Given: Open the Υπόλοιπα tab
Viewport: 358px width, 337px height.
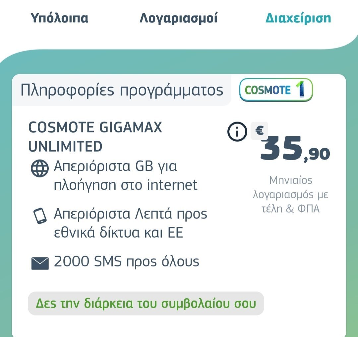Looking at the screenshot, I should coord(59,18).
